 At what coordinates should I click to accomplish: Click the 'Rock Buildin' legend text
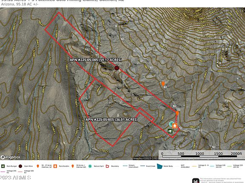(x=64, y=166)
